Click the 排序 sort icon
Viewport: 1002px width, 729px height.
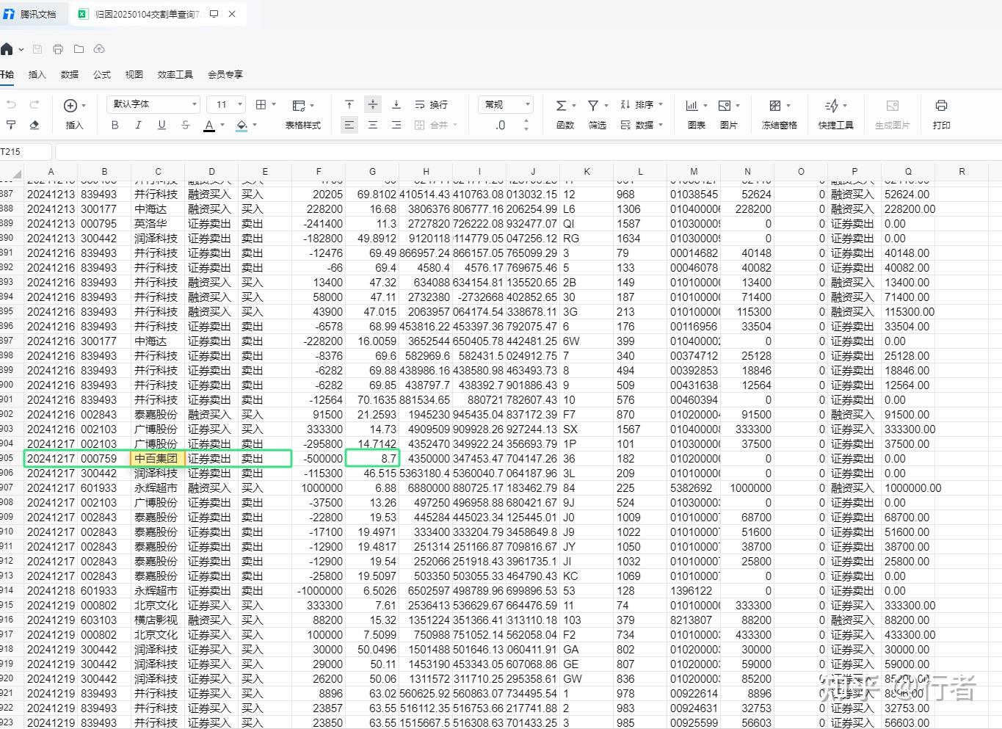tap(625, 105)
